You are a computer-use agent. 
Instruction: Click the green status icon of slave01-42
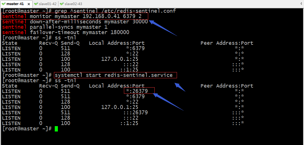36,4
